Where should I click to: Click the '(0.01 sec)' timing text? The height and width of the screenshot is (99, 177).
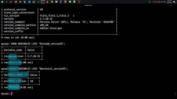[27, 87]
